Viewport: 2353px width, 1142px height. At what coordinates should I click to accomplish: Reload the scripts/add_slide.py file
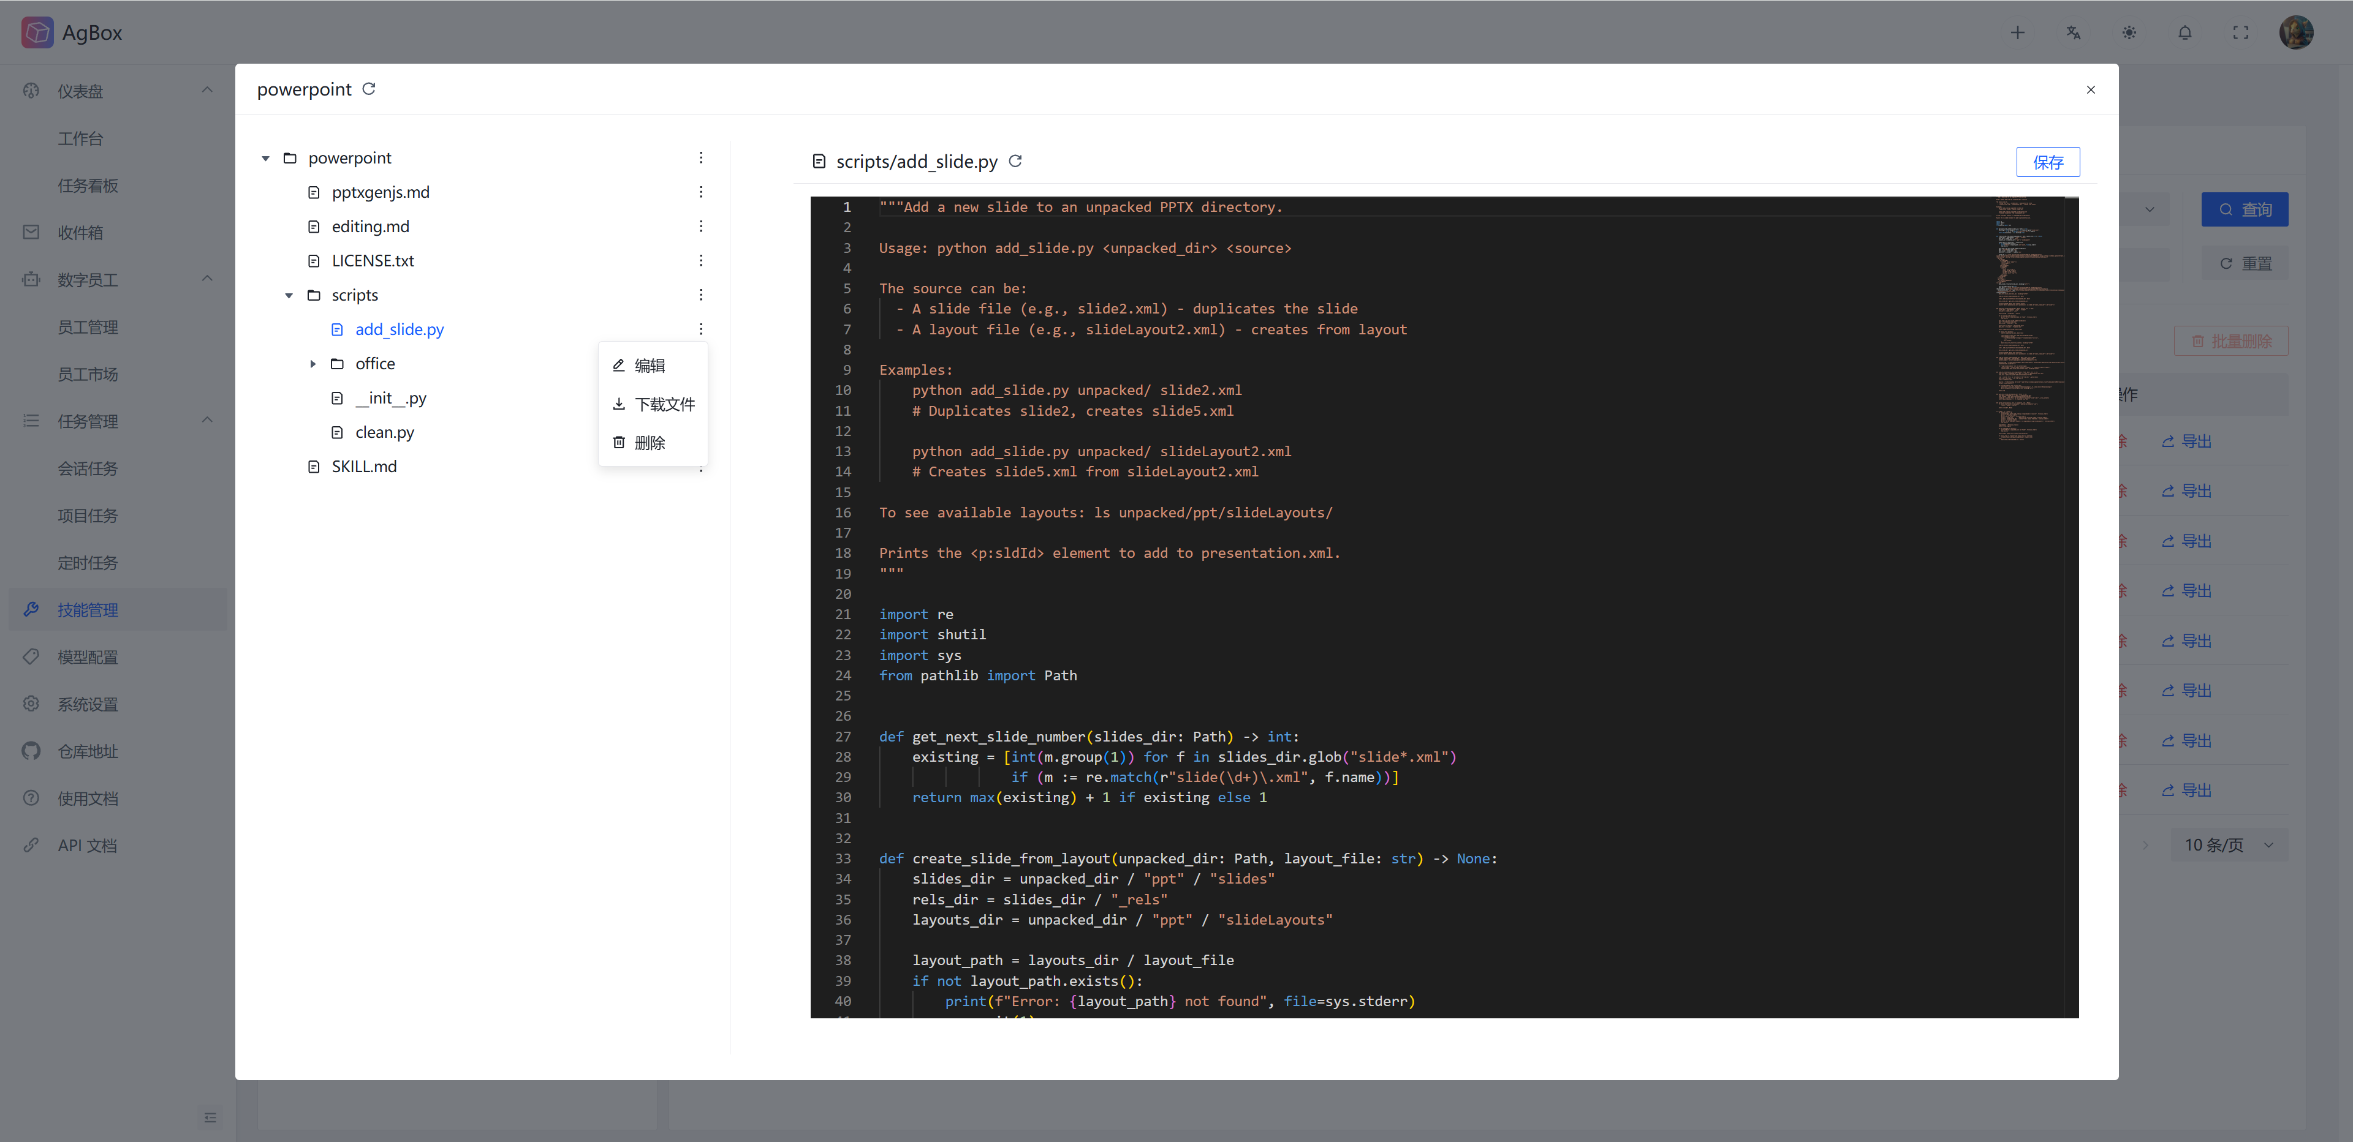pos(1015,160)
